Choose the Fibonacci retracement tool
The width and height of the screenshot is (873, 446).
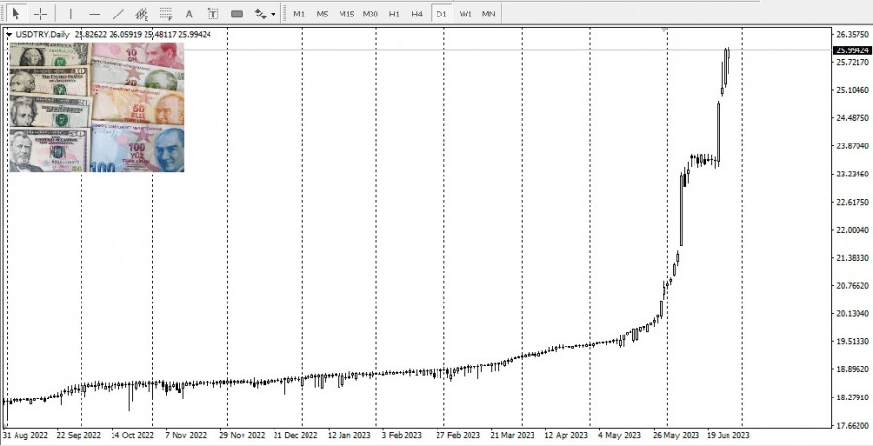click(165, 14)
